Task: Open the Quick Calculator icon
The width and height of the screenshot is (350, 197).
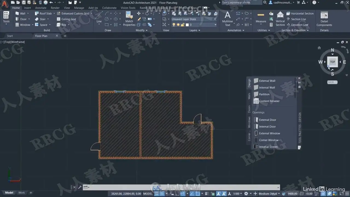Action: (271, 25)
